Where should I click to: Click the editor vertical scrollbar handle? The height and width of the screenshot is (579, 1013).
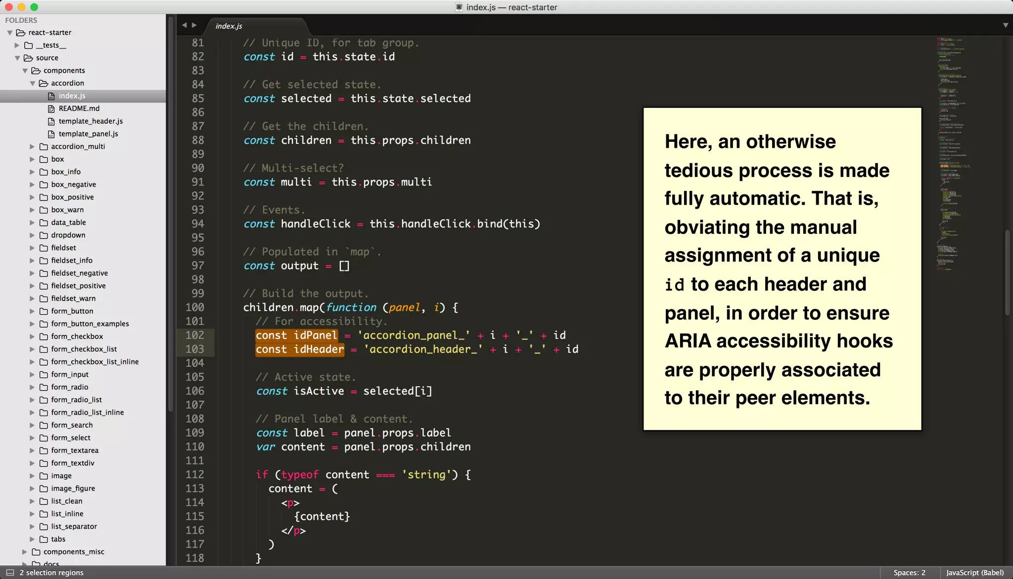coord(1008,272)
